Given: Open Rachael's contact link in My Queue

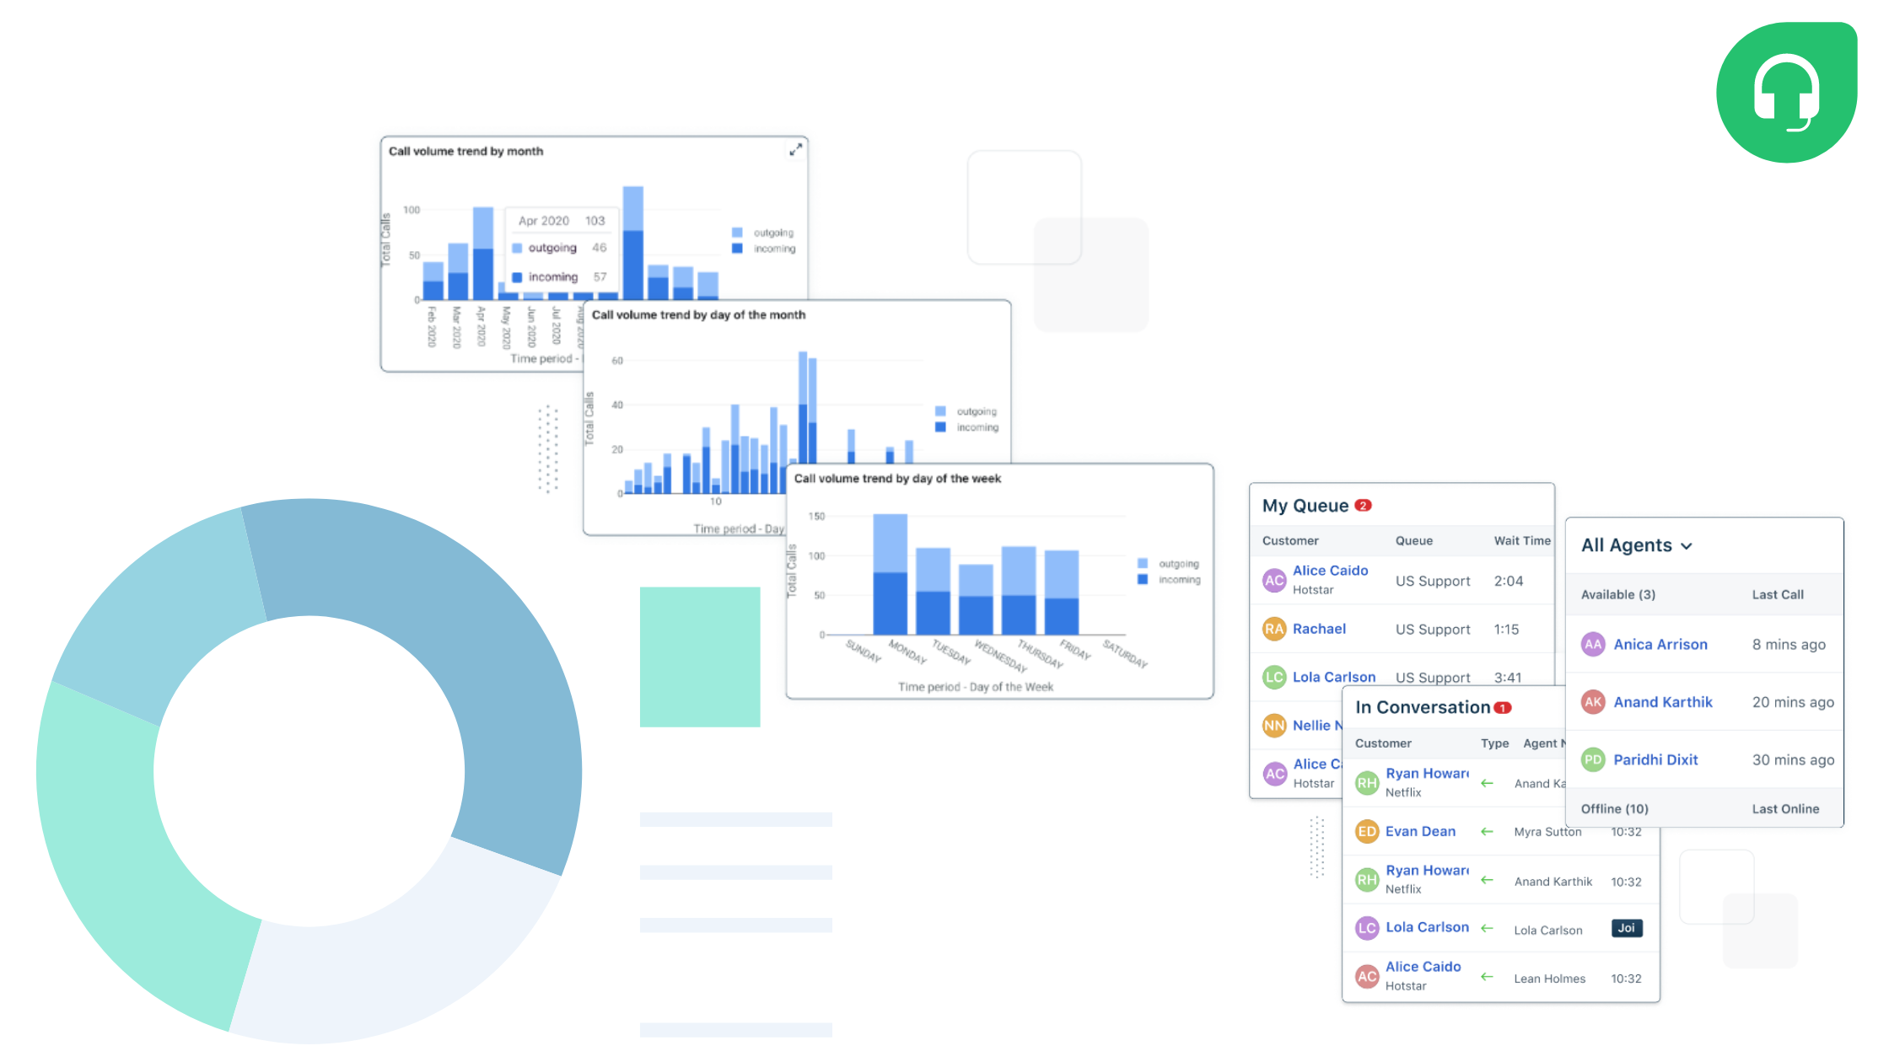Looking at the screenshot, I should [x=1319, y=629].
